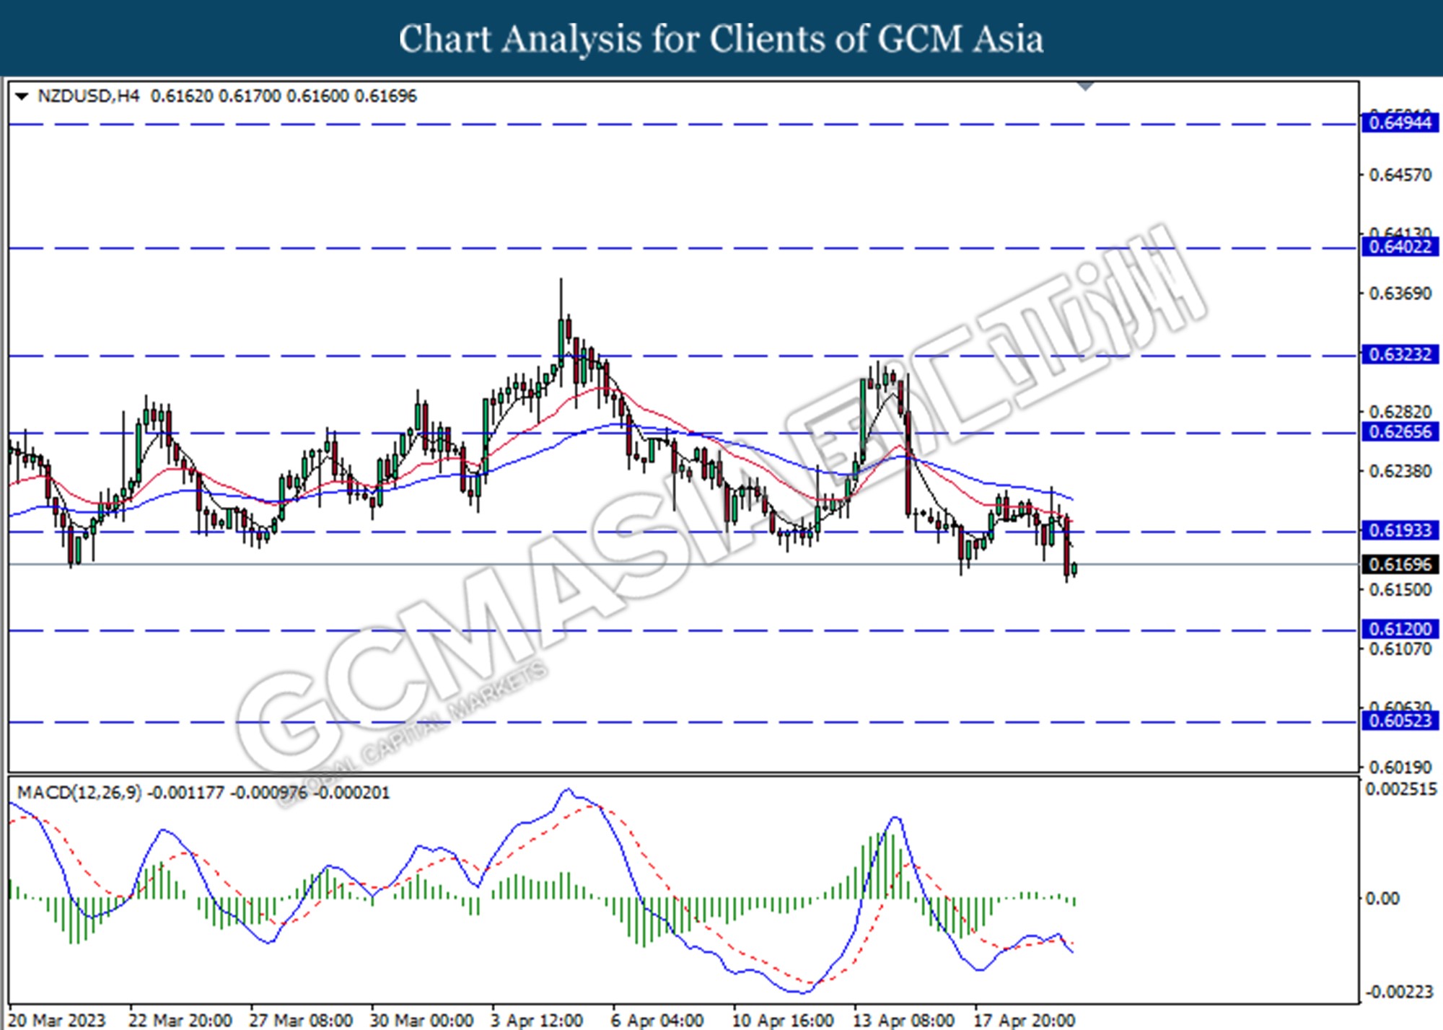Click the 17 Apr 20:00 time label
The height and width of the screenshot is (1030, 1443).
pyautogui.click(x=1024, y=1020)
